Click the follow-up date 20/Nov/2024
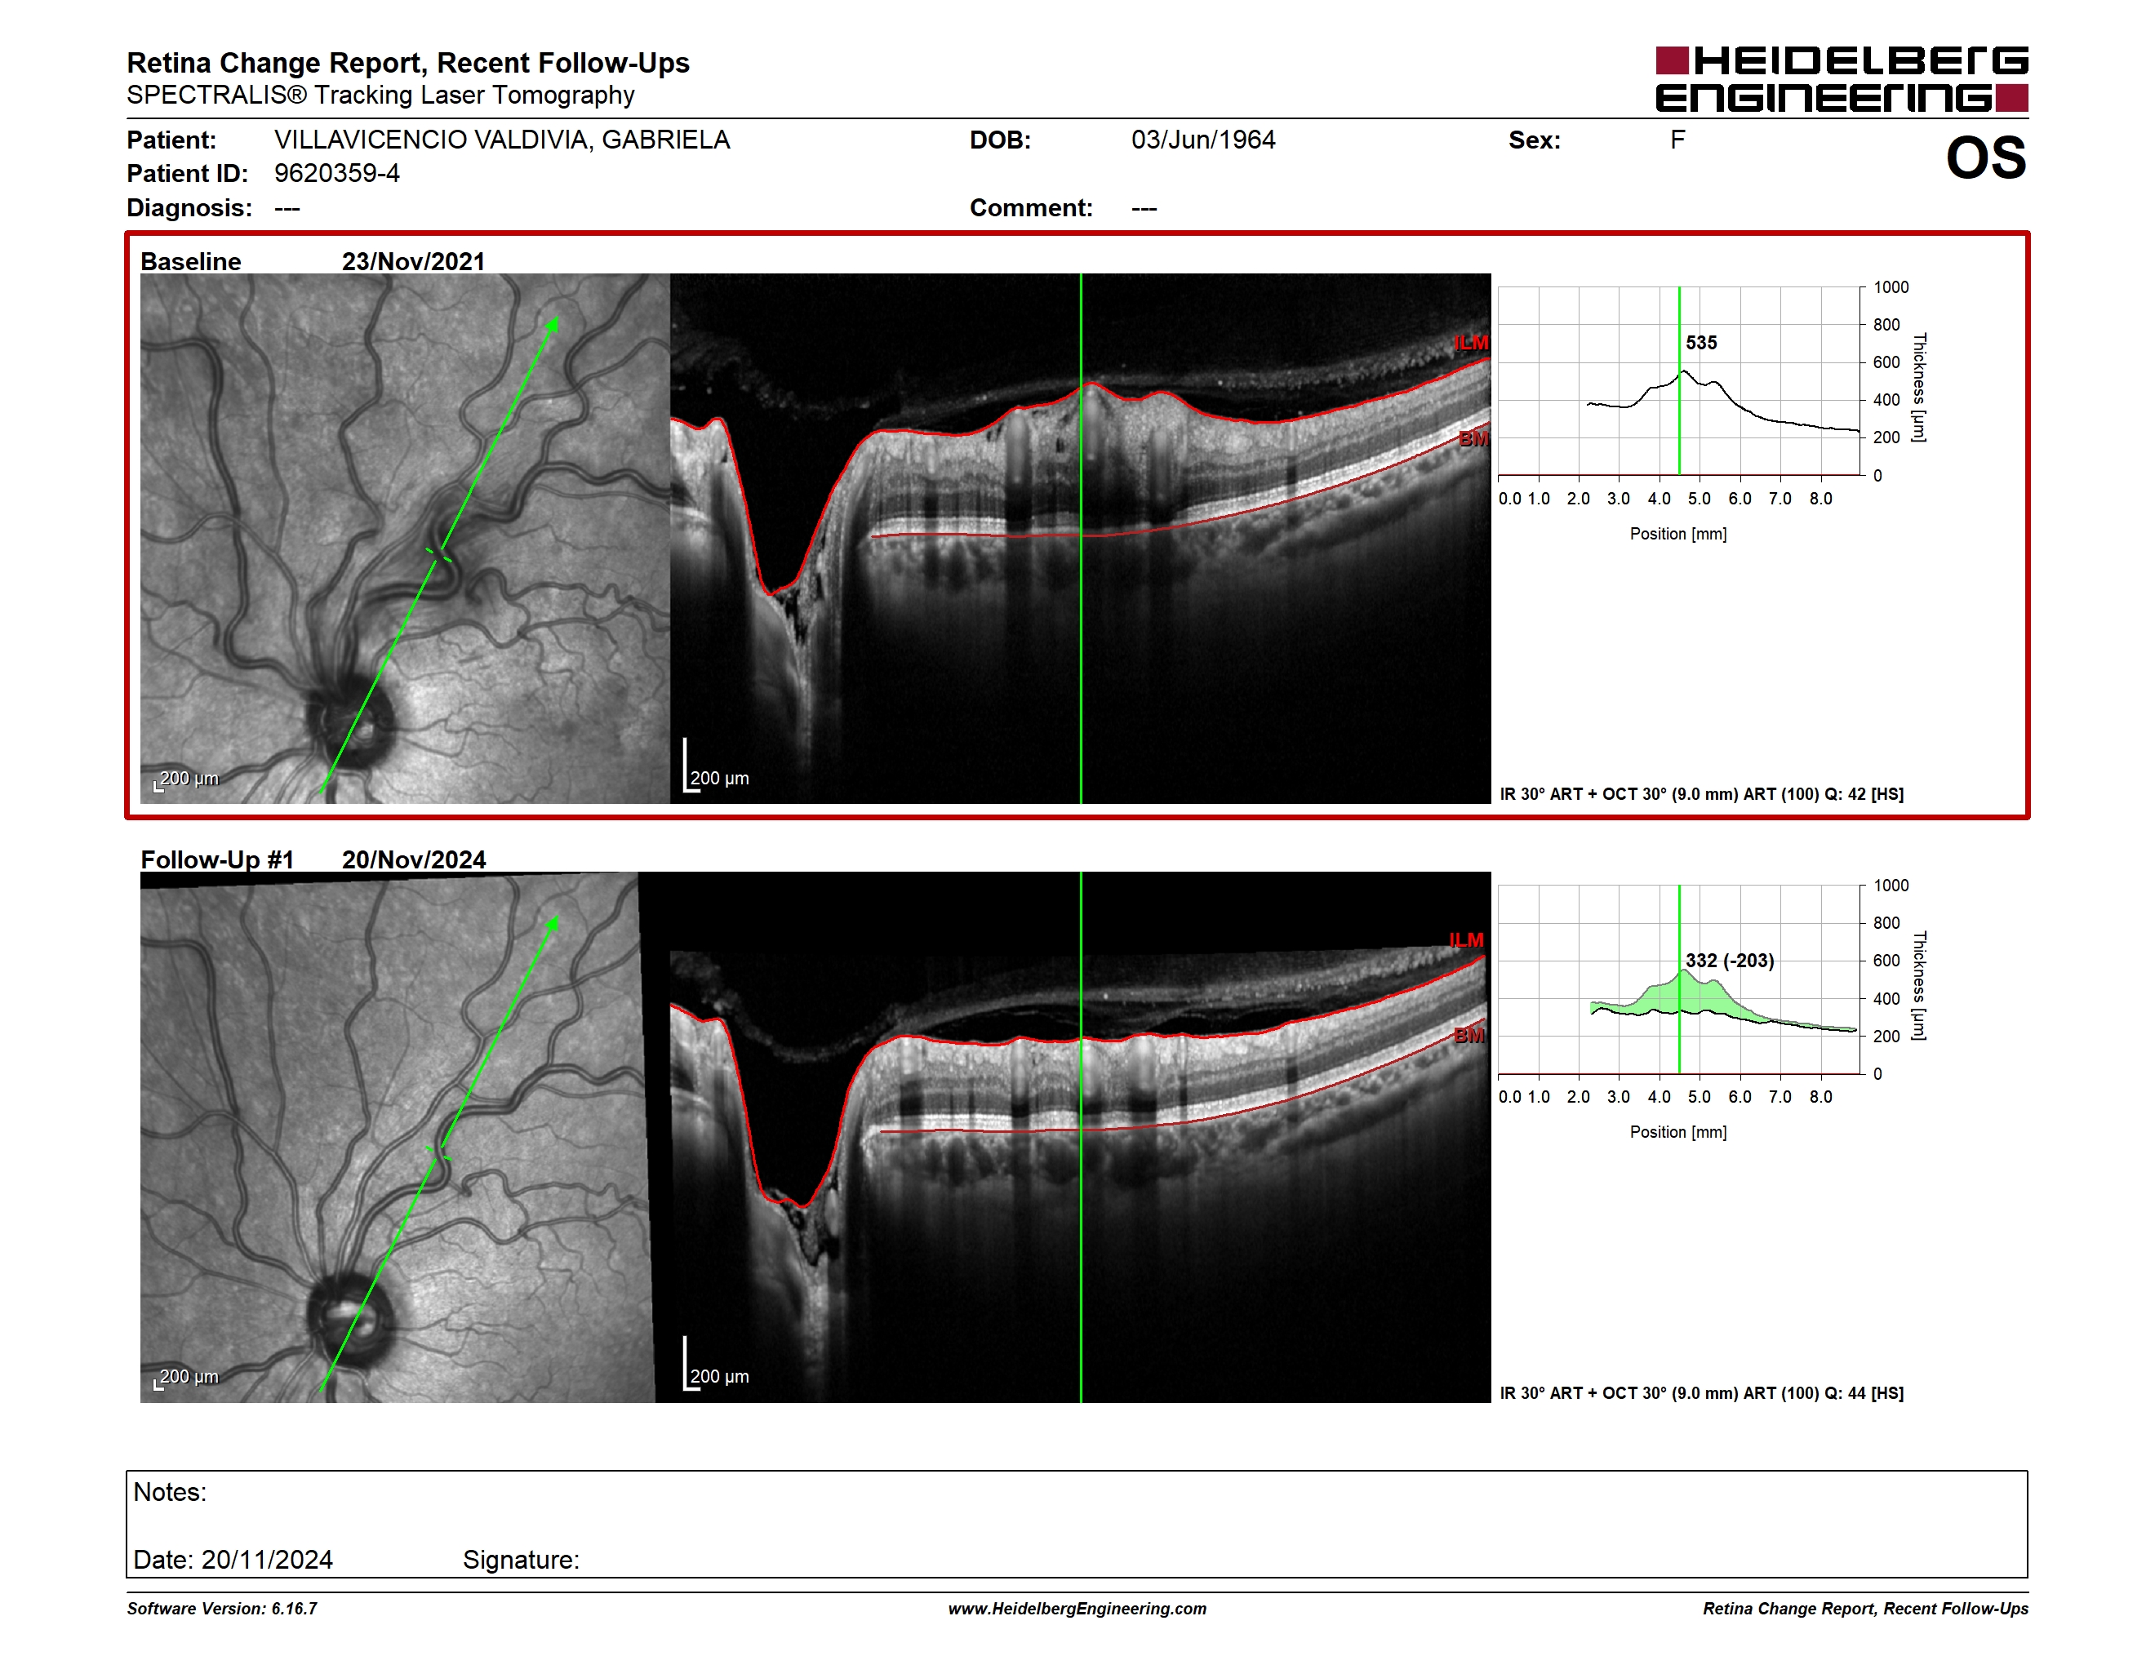The height and width of the screenshot is (1665, 2155). point(413,859)
